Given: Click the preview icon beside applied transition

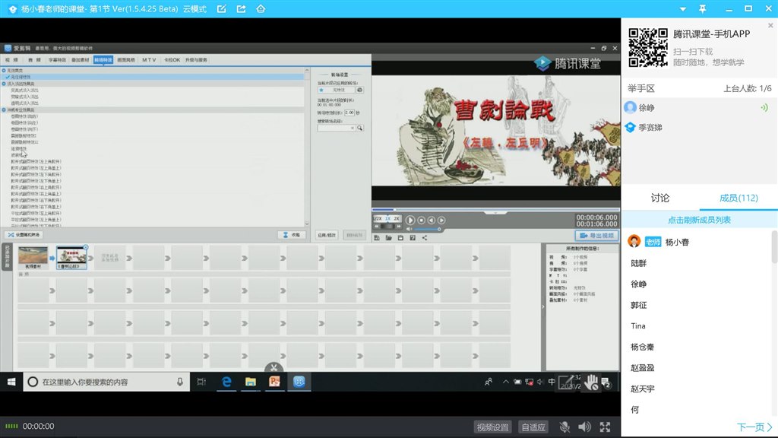Looking at the screenshot, I should click(359, 90).
